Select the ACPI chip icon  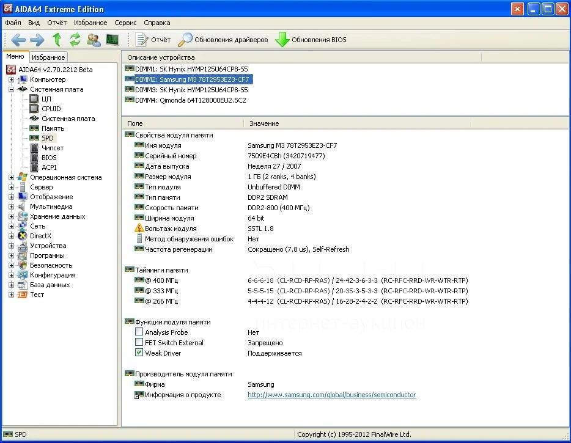(x=34, y=167)
